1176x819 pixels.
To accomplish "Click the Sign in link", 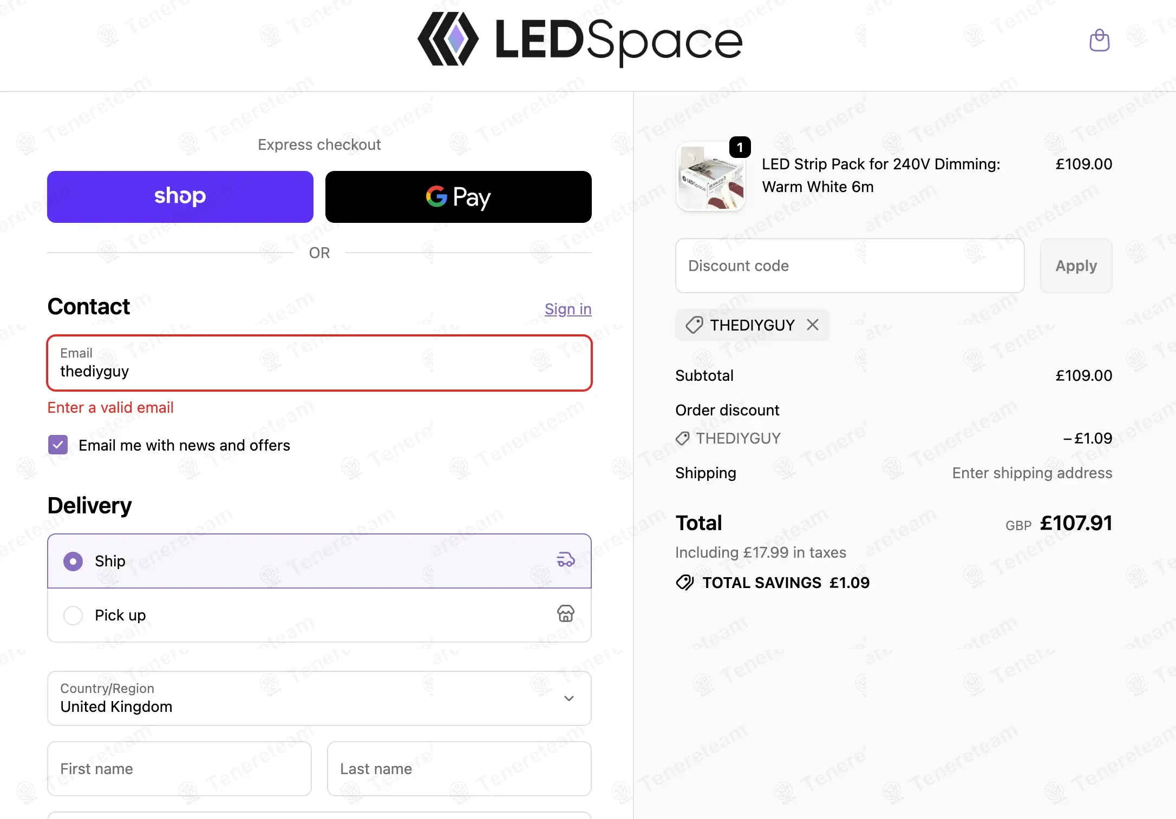I will (x=567, y=309).
